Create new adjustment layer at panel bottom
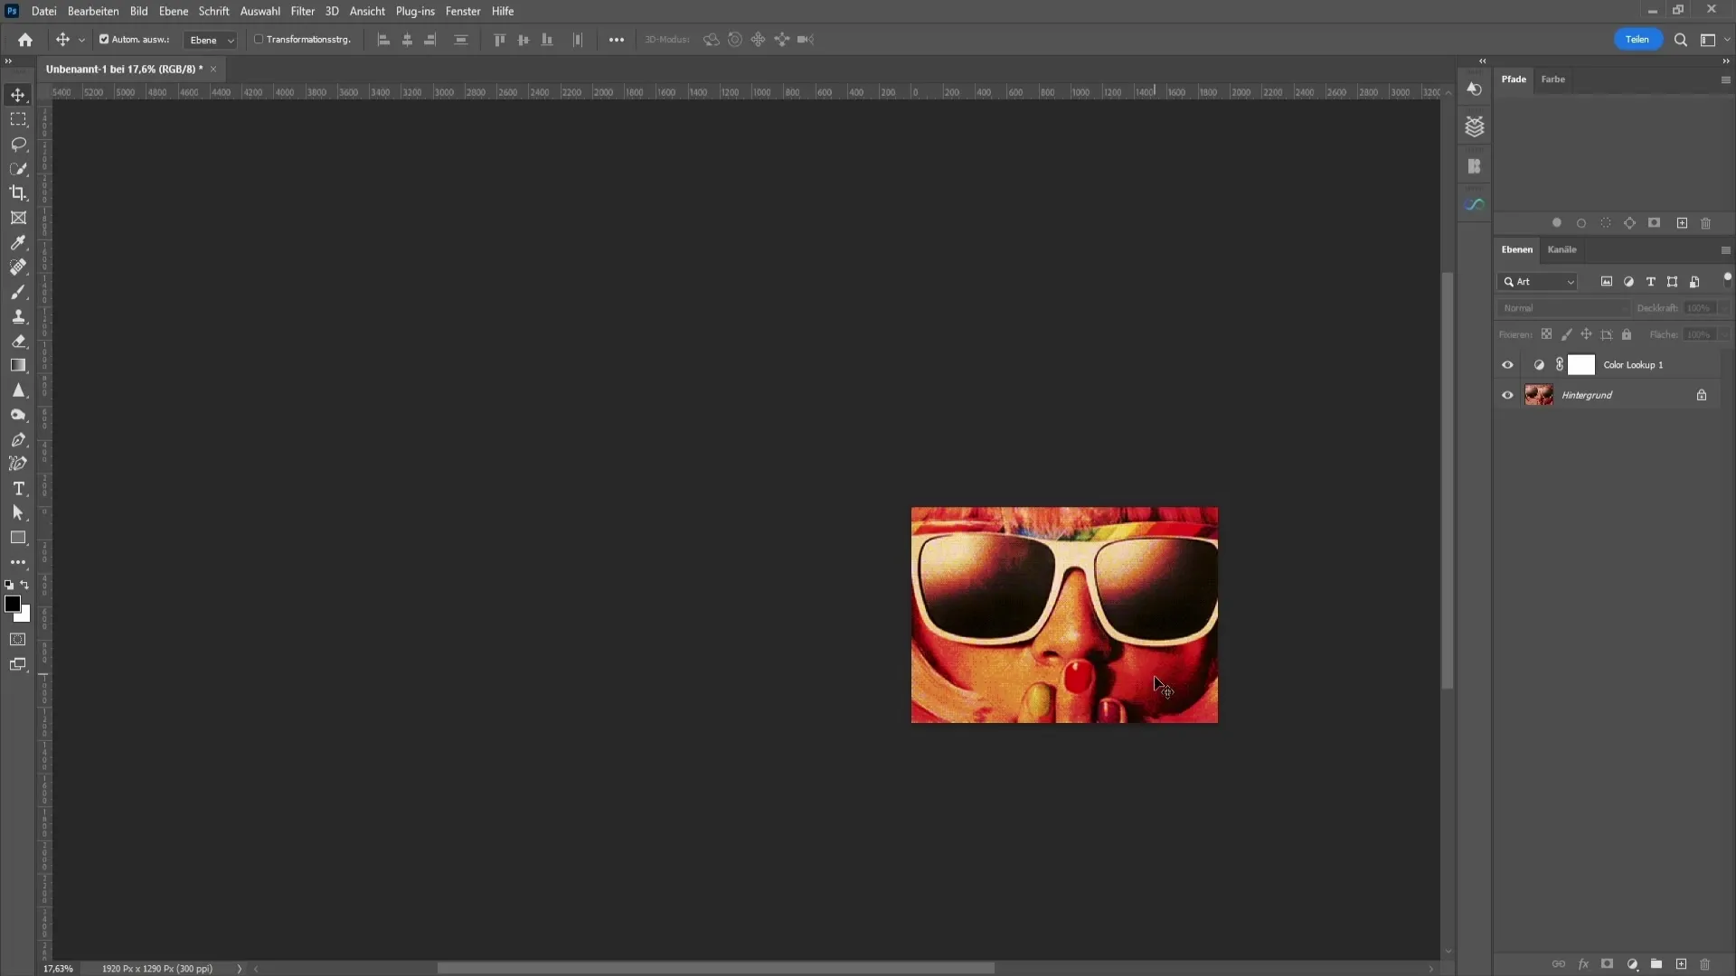1736x976 pixels. coord(1632,964)
